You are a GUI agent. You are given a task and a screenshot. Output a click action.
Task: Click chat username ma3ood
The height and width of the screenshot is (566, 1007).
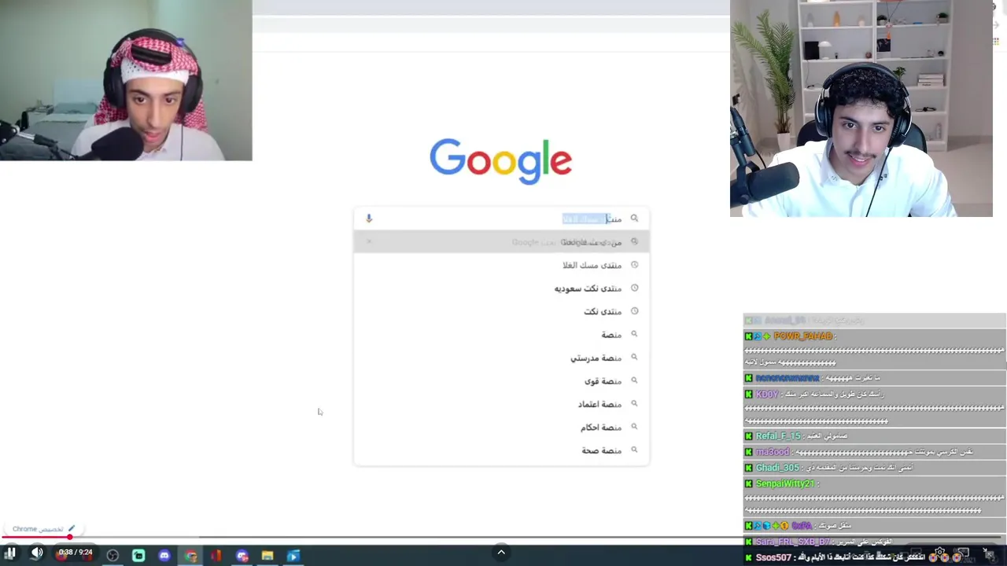coord(772,452)
